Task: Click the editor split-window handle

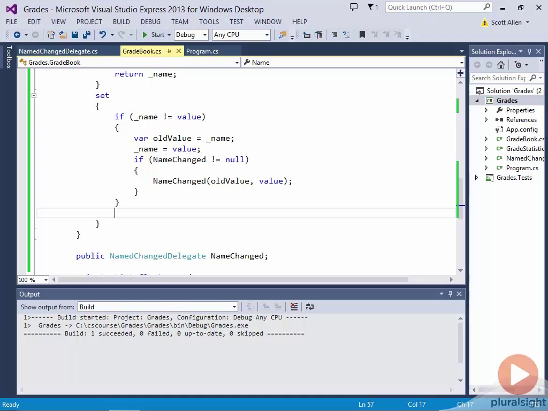Action: coord(460,73)
